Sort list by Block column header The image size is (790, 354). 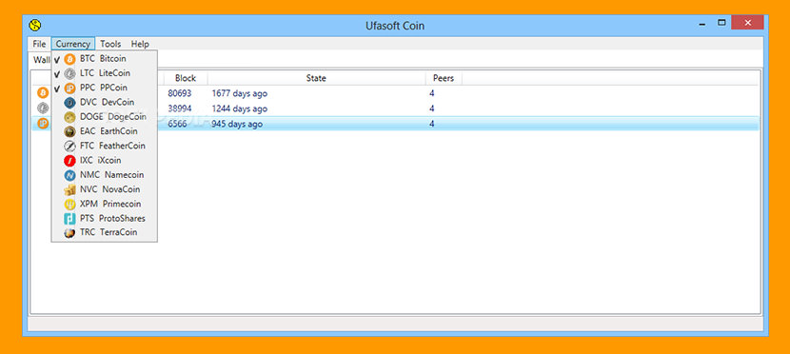click(186, 78)
